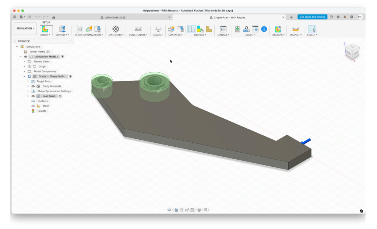Toggle visibility of Study Materials
This screenshot has width=377, height=229.
33,86
